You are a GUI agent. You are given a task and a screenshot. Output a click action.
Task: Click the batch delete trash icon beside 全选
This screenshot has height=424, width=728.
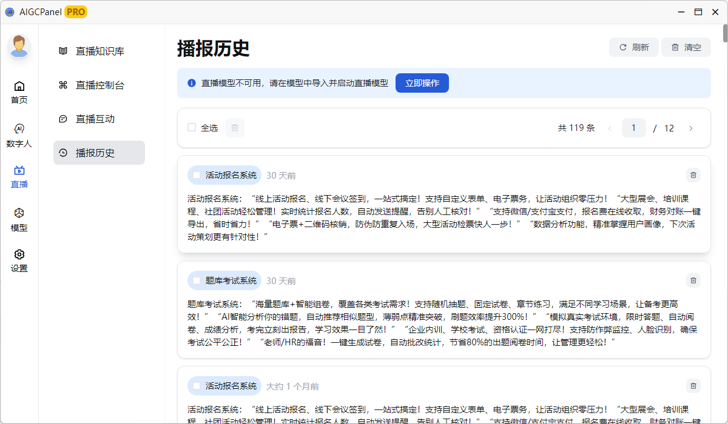click(234, 128)
